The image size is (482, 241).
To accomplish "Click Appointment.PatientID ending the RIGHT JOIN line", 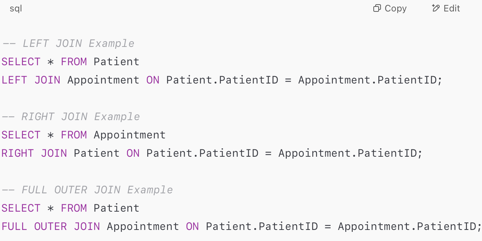I will (x=348, y=153).
